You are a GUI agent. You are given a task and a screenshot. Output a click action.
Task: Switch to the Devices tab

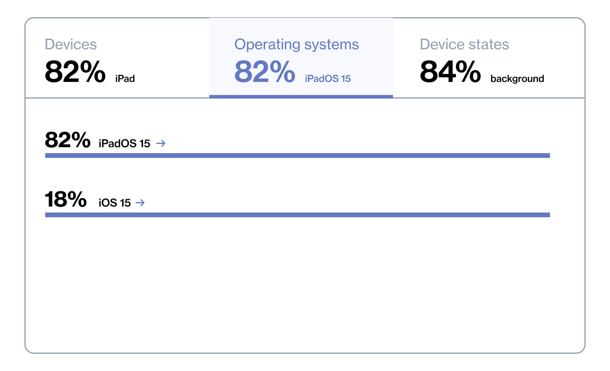pos(71,45)
